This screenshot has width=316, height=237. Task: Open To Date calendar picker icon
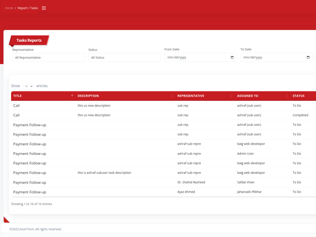pos(308,58)
